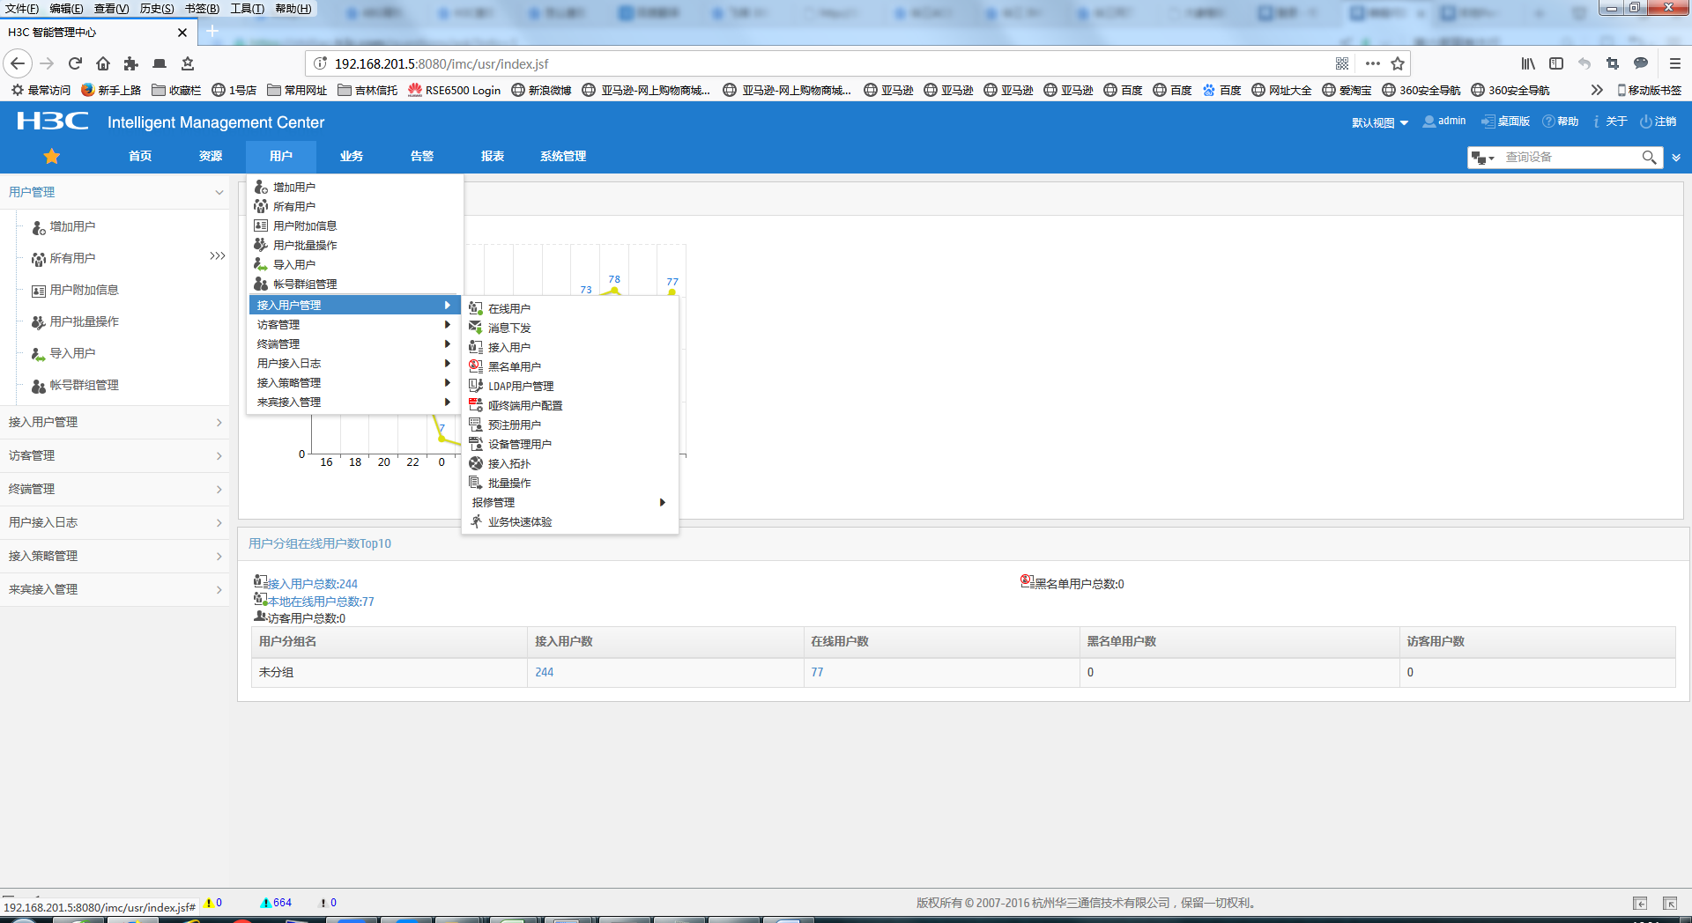Click the favorites star icon in navigation bar

click(52, 156)
